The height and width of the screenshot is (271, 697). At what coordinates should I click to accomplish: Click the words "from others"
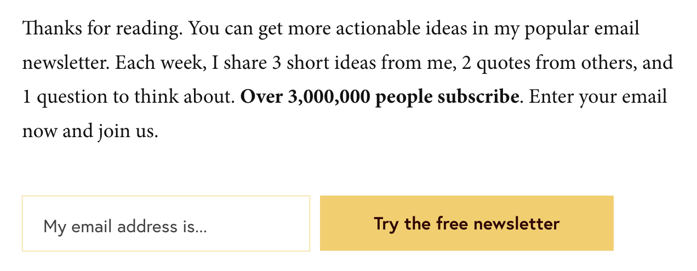(x=580, y=63)
